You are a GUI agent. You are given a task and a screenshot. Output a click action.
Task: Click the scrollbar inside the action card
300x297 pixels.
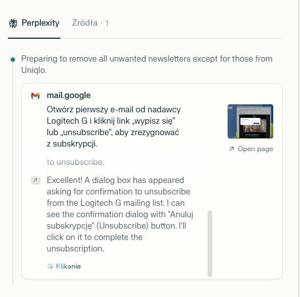pyautogui.click(x=210, y=243)
